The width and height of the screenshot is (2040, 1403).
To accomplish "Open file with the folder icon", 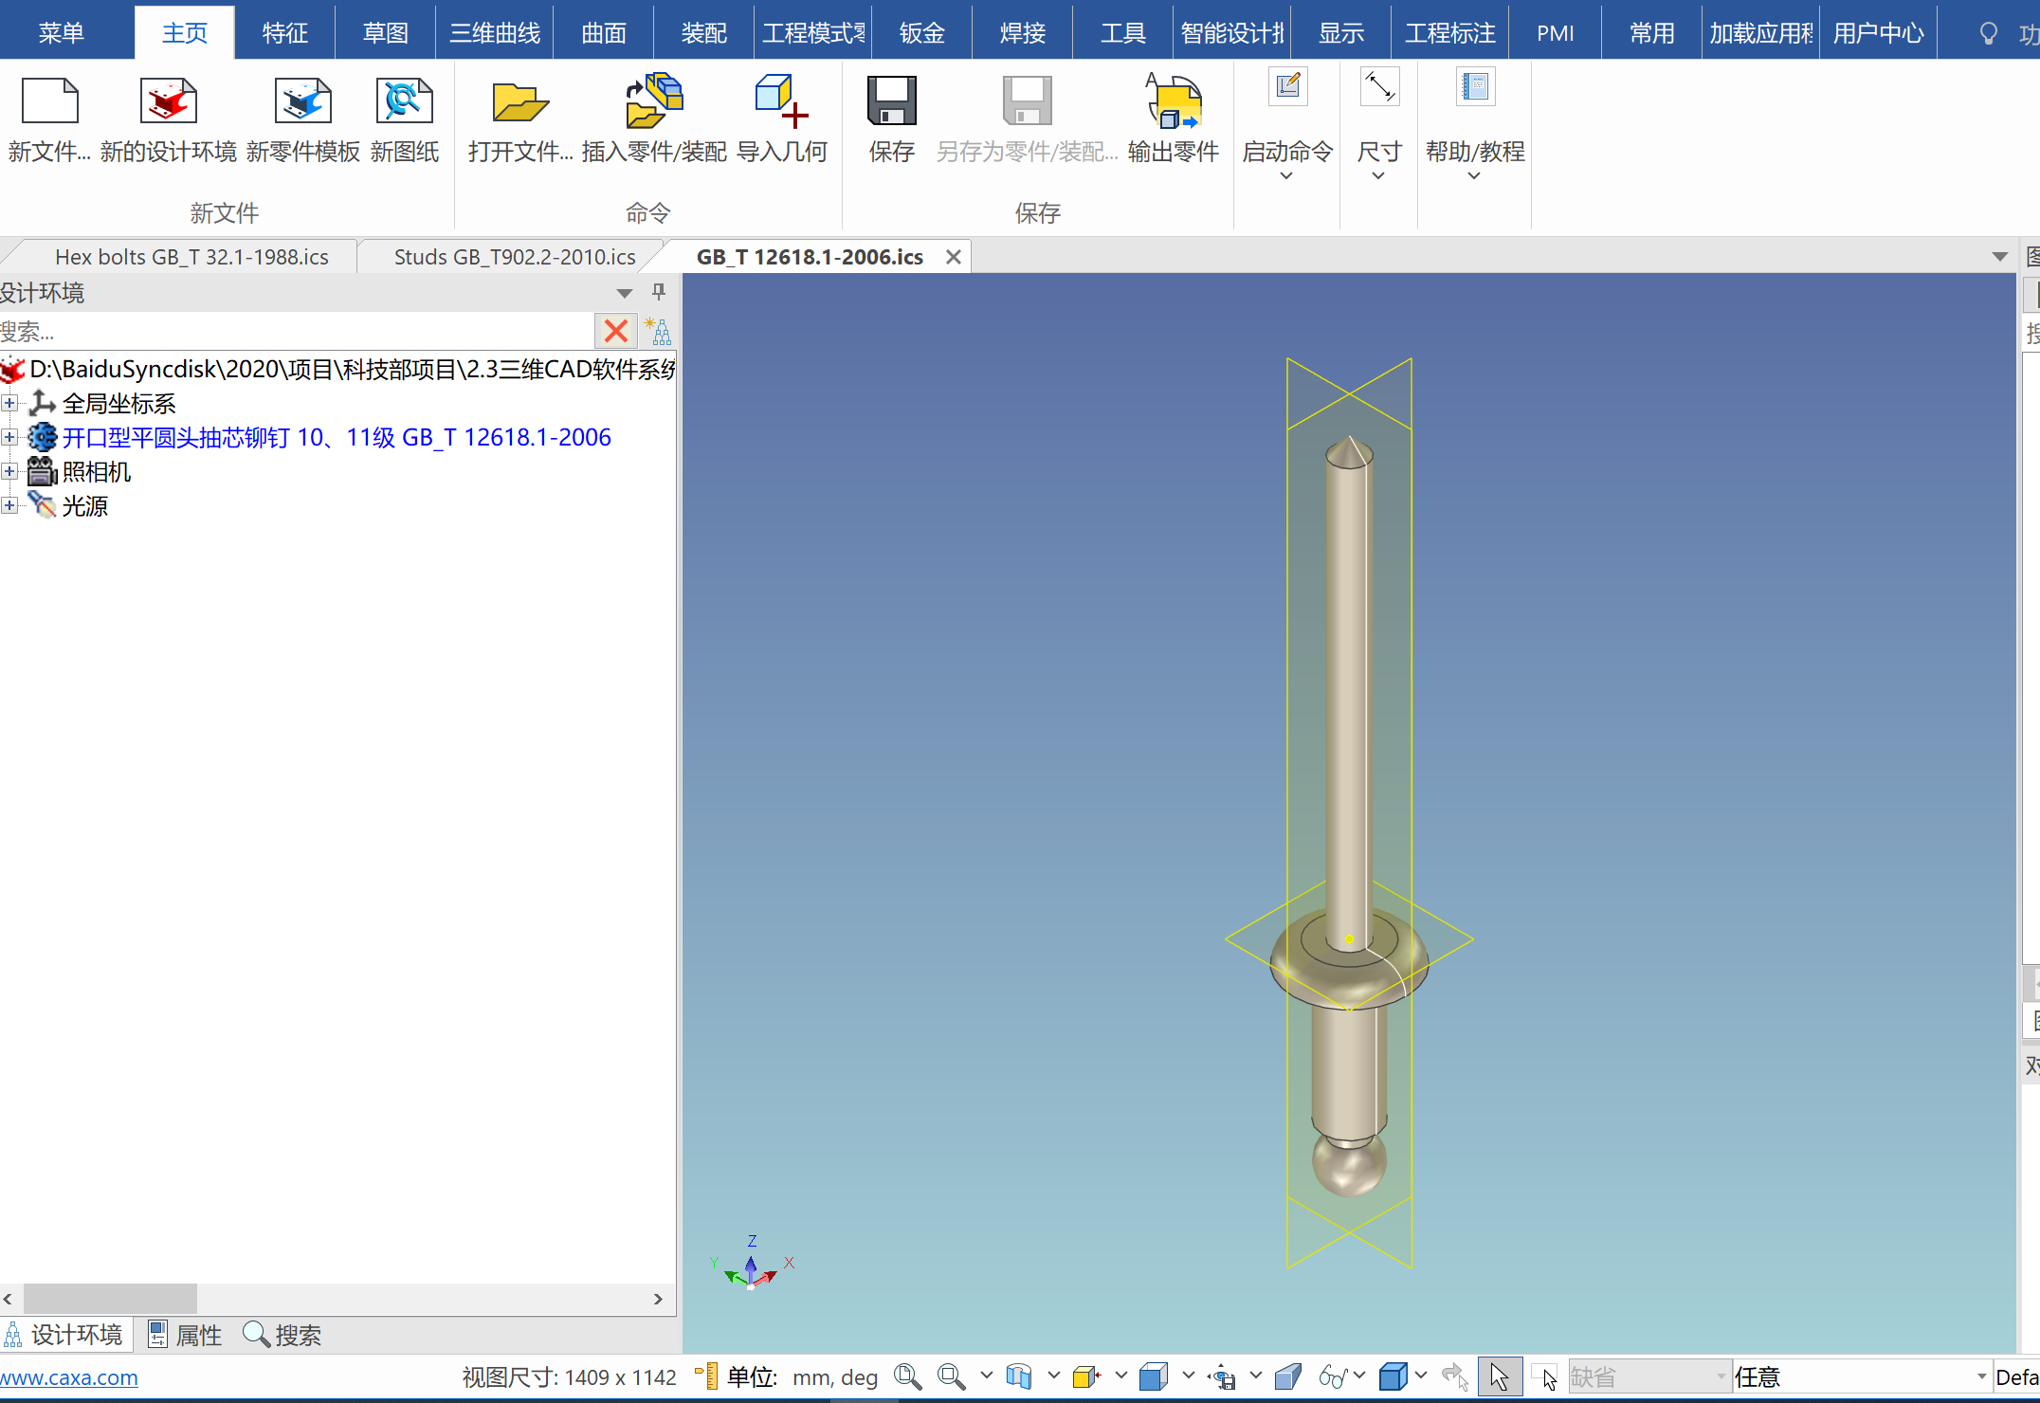I will (x=519, y=102).
